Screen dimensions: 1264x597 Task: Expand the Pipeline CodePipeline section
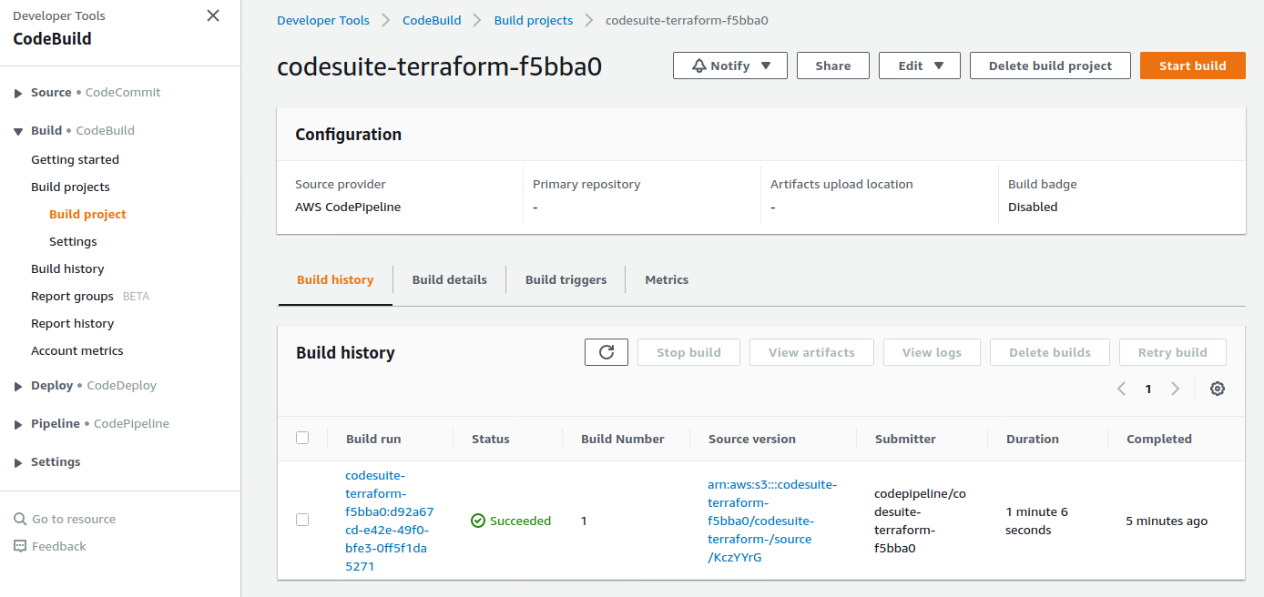point(18,424)
